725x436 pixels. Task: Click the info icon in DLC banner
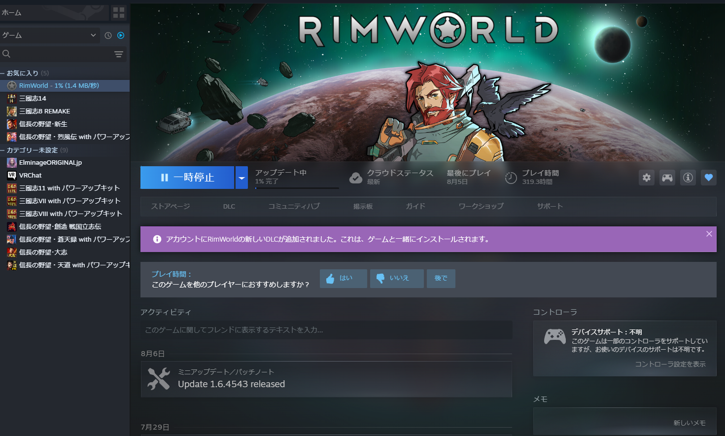157,239
